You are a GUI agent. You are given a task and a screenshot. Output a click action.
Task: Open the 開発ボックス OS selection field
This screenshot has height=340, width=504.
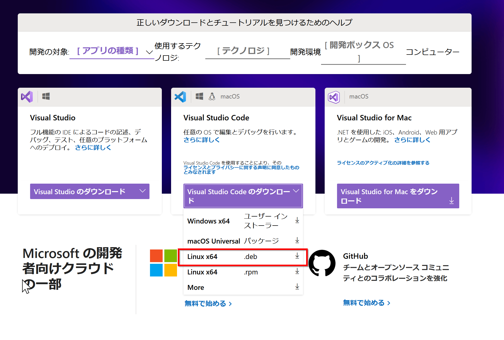[363, 52]
